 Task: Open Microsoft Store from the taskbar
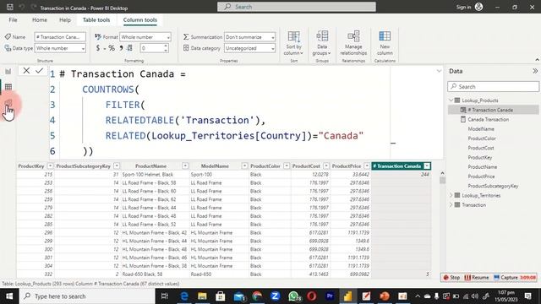click(220, 296)
